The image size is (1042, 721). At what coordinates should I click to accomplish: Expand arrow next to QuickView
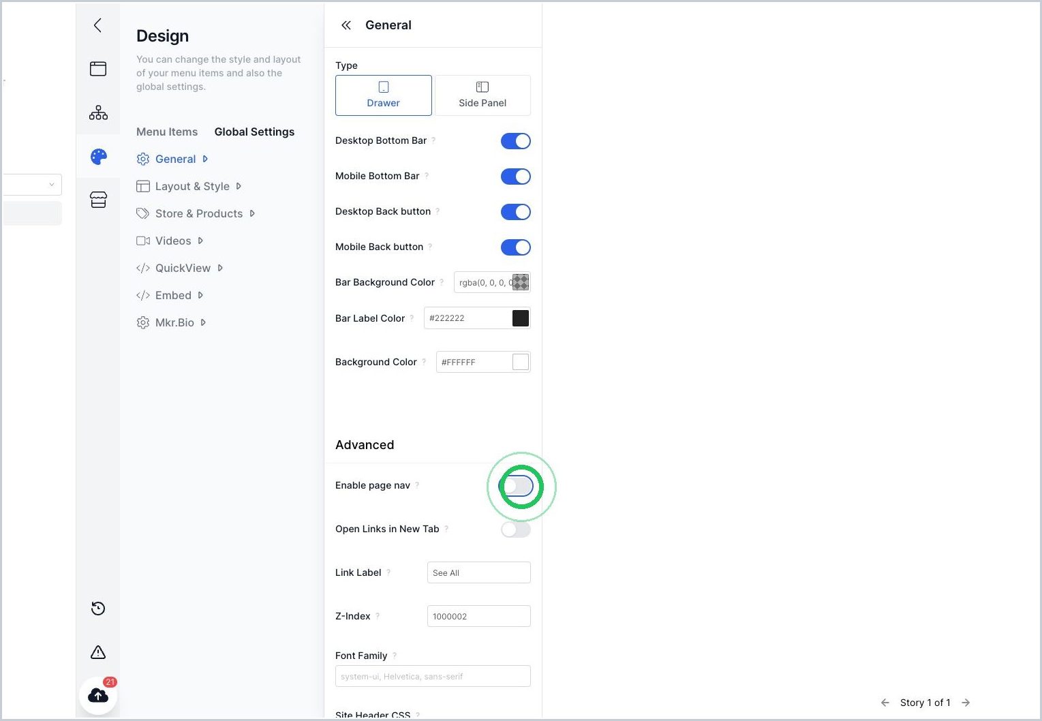[220, 268]
